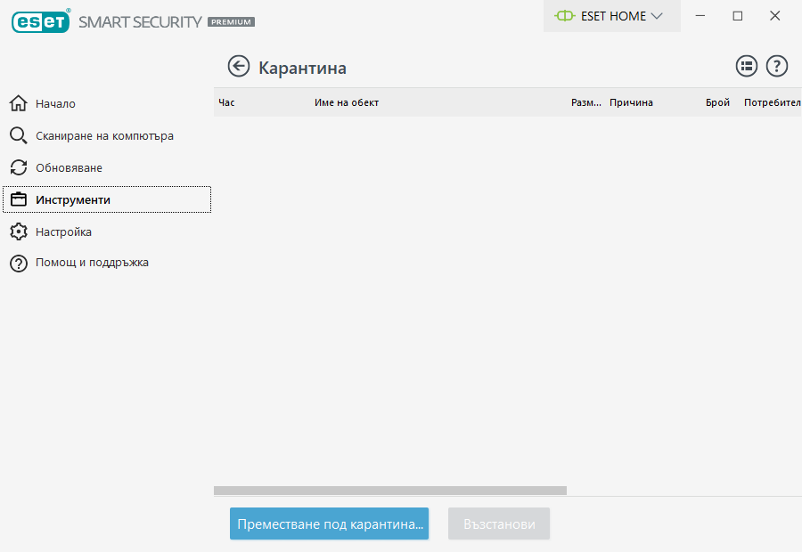Click the green ESET HOME link icon
The width and height of the screenshot is (802, 552).
(565, 16)
